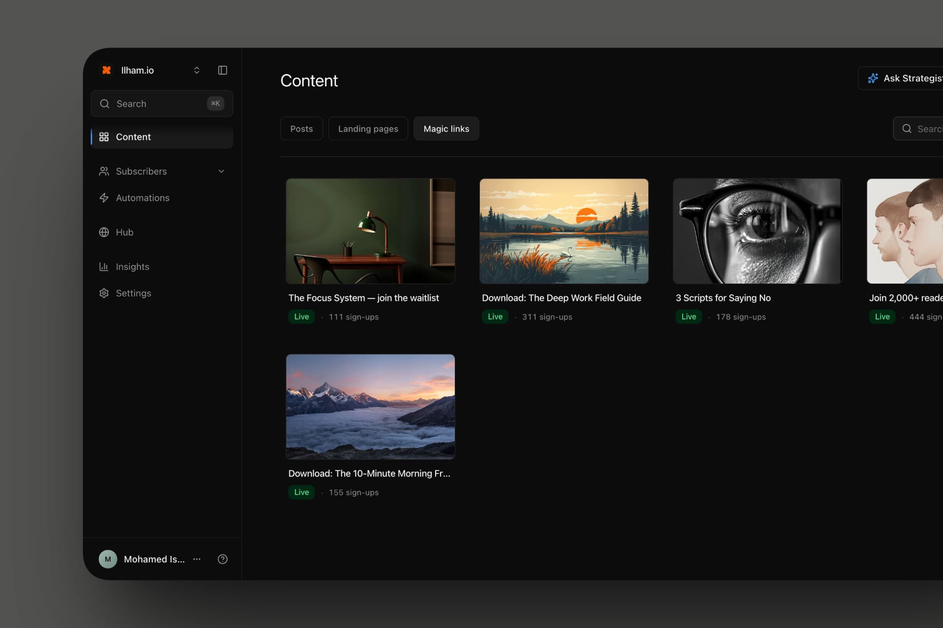Click the Automations lightning bolt icon
Image resolution: width=943 pixels, height=628 pixels.
tap(104, 198)
